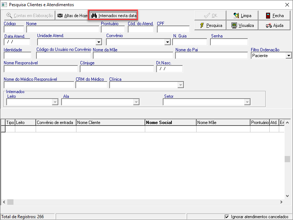Open the Unidade Atend. dropdown
Screen dimensions: 293x220
[x=99, y=42]
